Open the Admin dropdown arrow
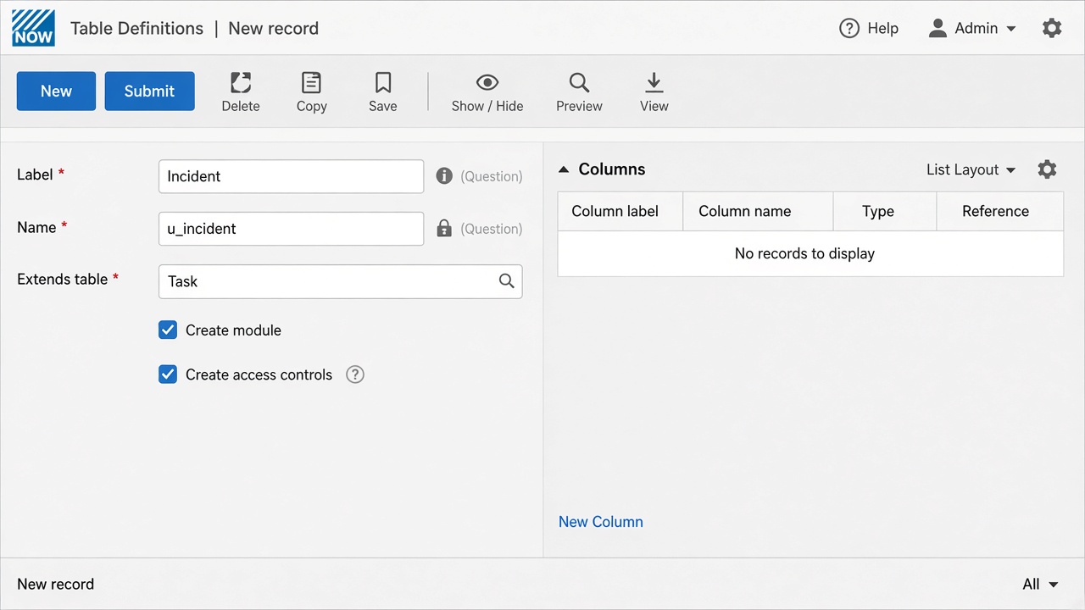 1010,29
